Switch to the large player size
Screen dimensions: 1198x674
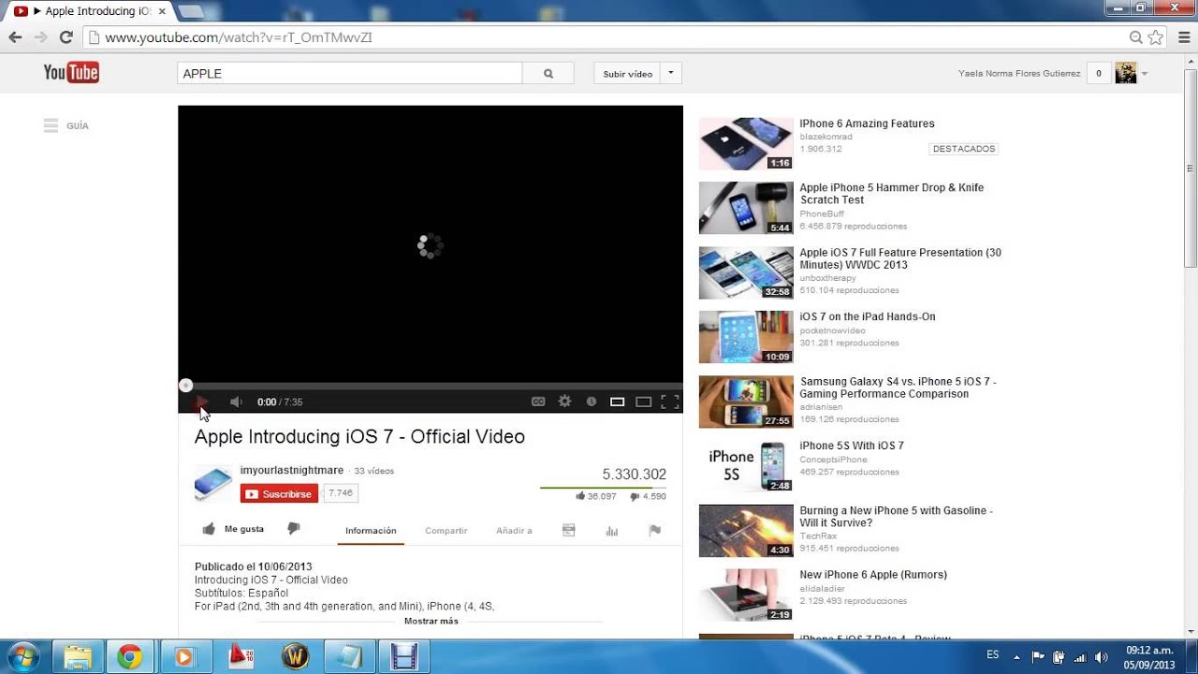tap(643, 402)
